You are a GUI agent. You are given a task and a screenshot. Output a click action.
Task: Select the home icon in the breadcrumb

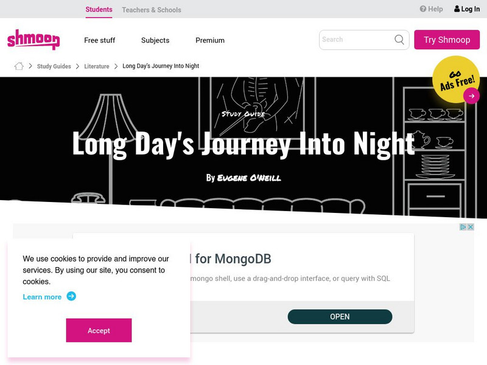18,65
